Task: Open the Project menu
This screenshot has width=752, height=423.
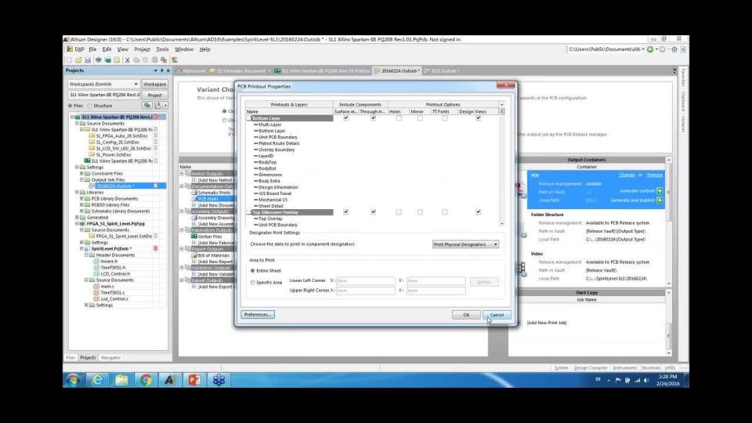Action: [142, 49]
